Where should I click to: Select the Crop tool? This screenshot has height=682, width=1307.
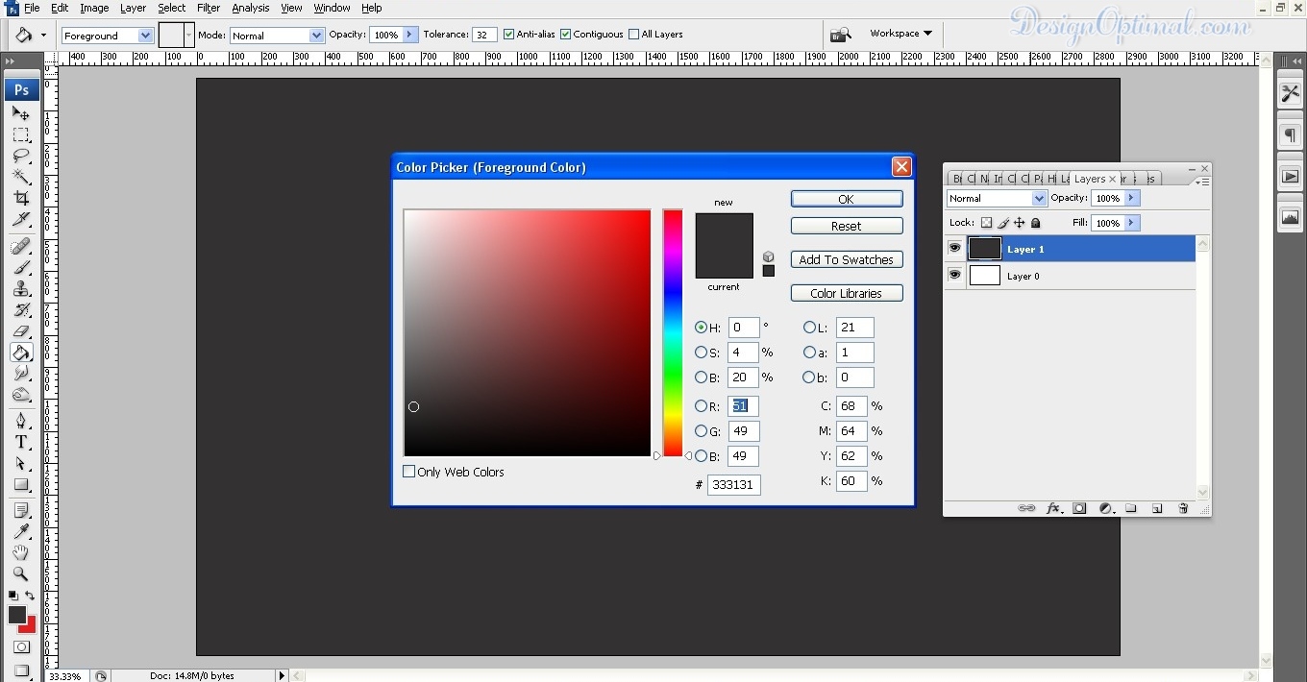click(x=21, y=198)
